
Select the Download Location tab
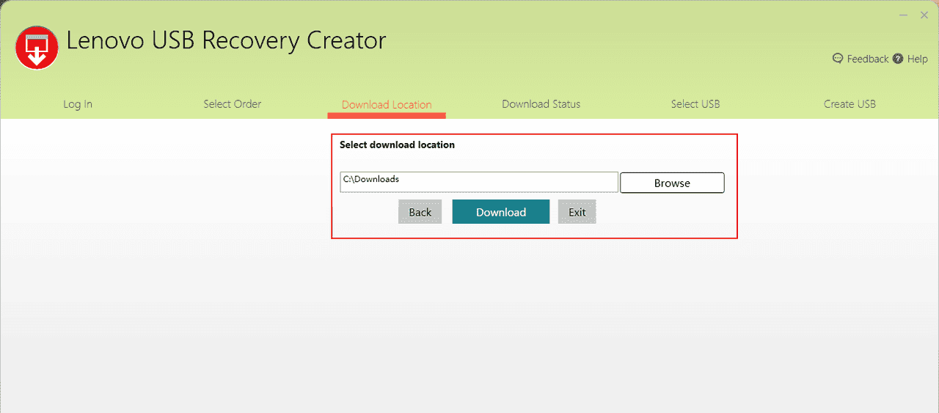point(387,104)
